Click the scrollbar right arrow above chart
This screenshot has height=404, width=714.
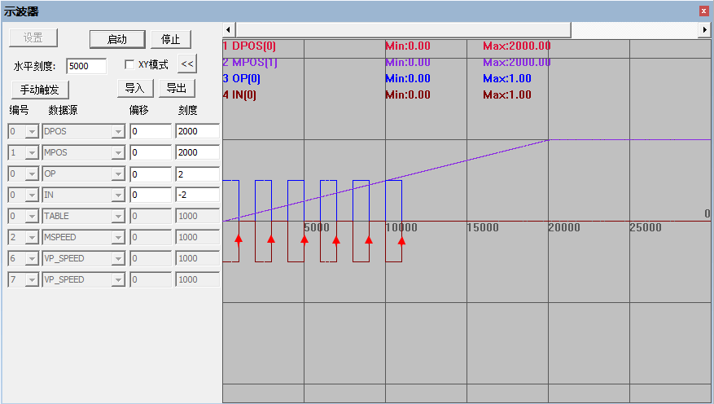[x=705, y=30]
